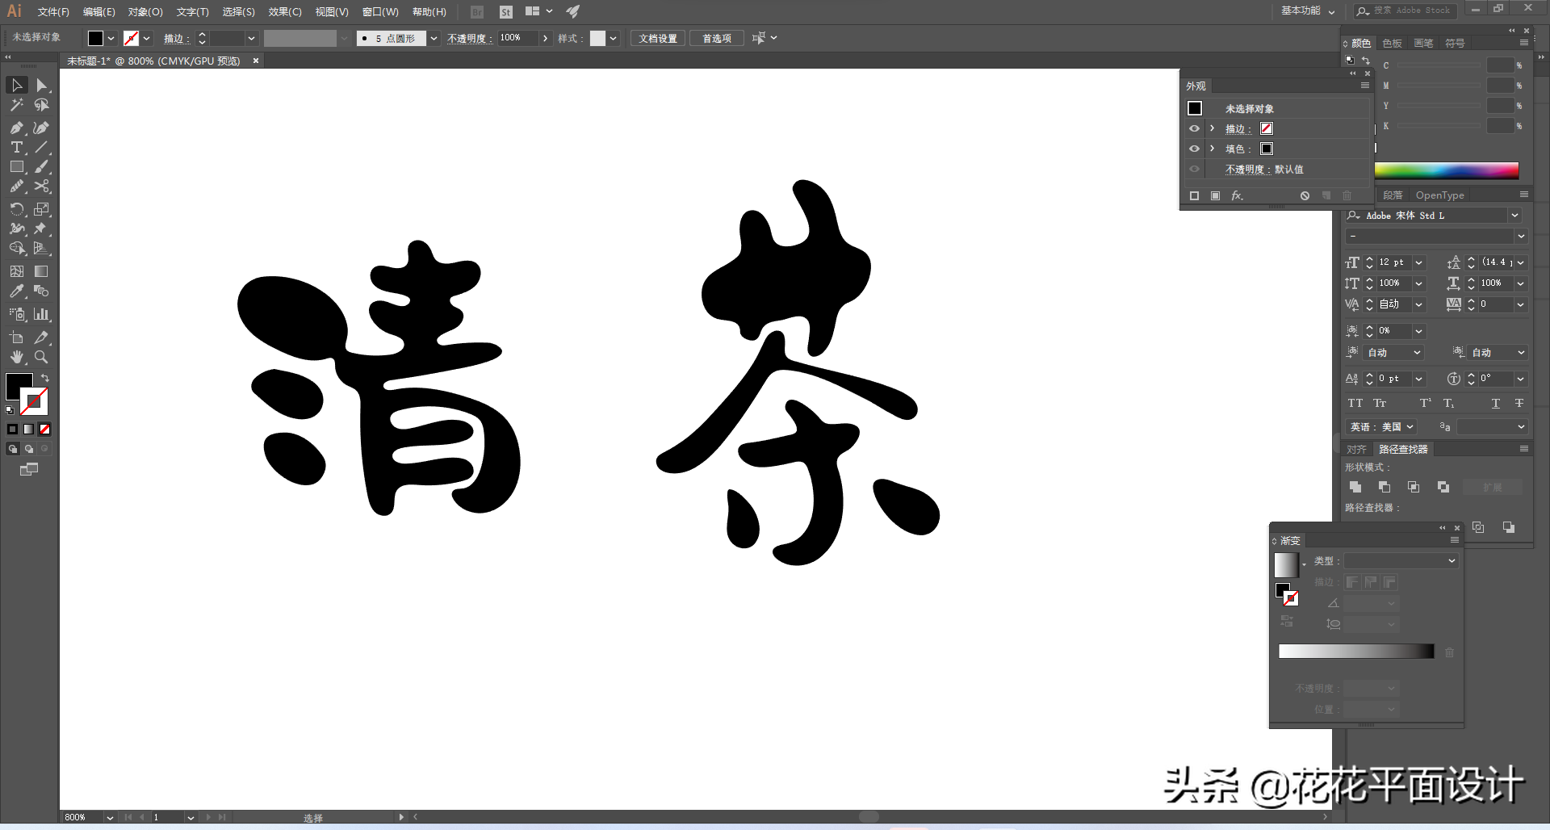Expand the 描边 row in 外观 panel
The width and height of the screenshot is (1550, 830).
pyautogui.click(x=1212, y=128)
